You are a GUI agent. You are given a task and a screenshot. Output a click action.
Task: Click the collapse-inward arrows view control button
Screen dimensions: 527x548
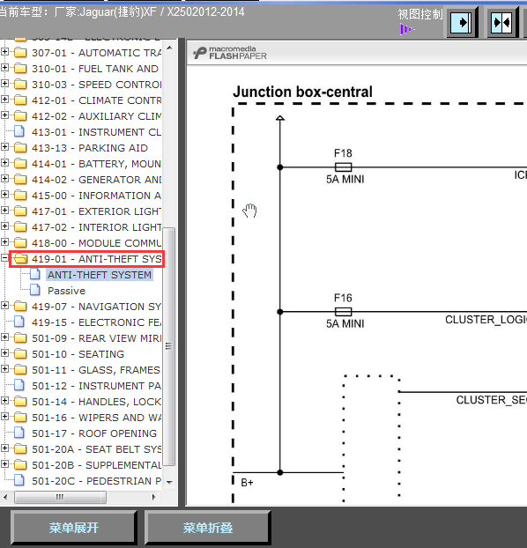point(501,23)
